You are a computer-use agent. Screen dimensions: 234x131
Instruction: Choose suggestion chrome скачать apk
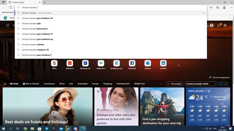coord(111,23)
